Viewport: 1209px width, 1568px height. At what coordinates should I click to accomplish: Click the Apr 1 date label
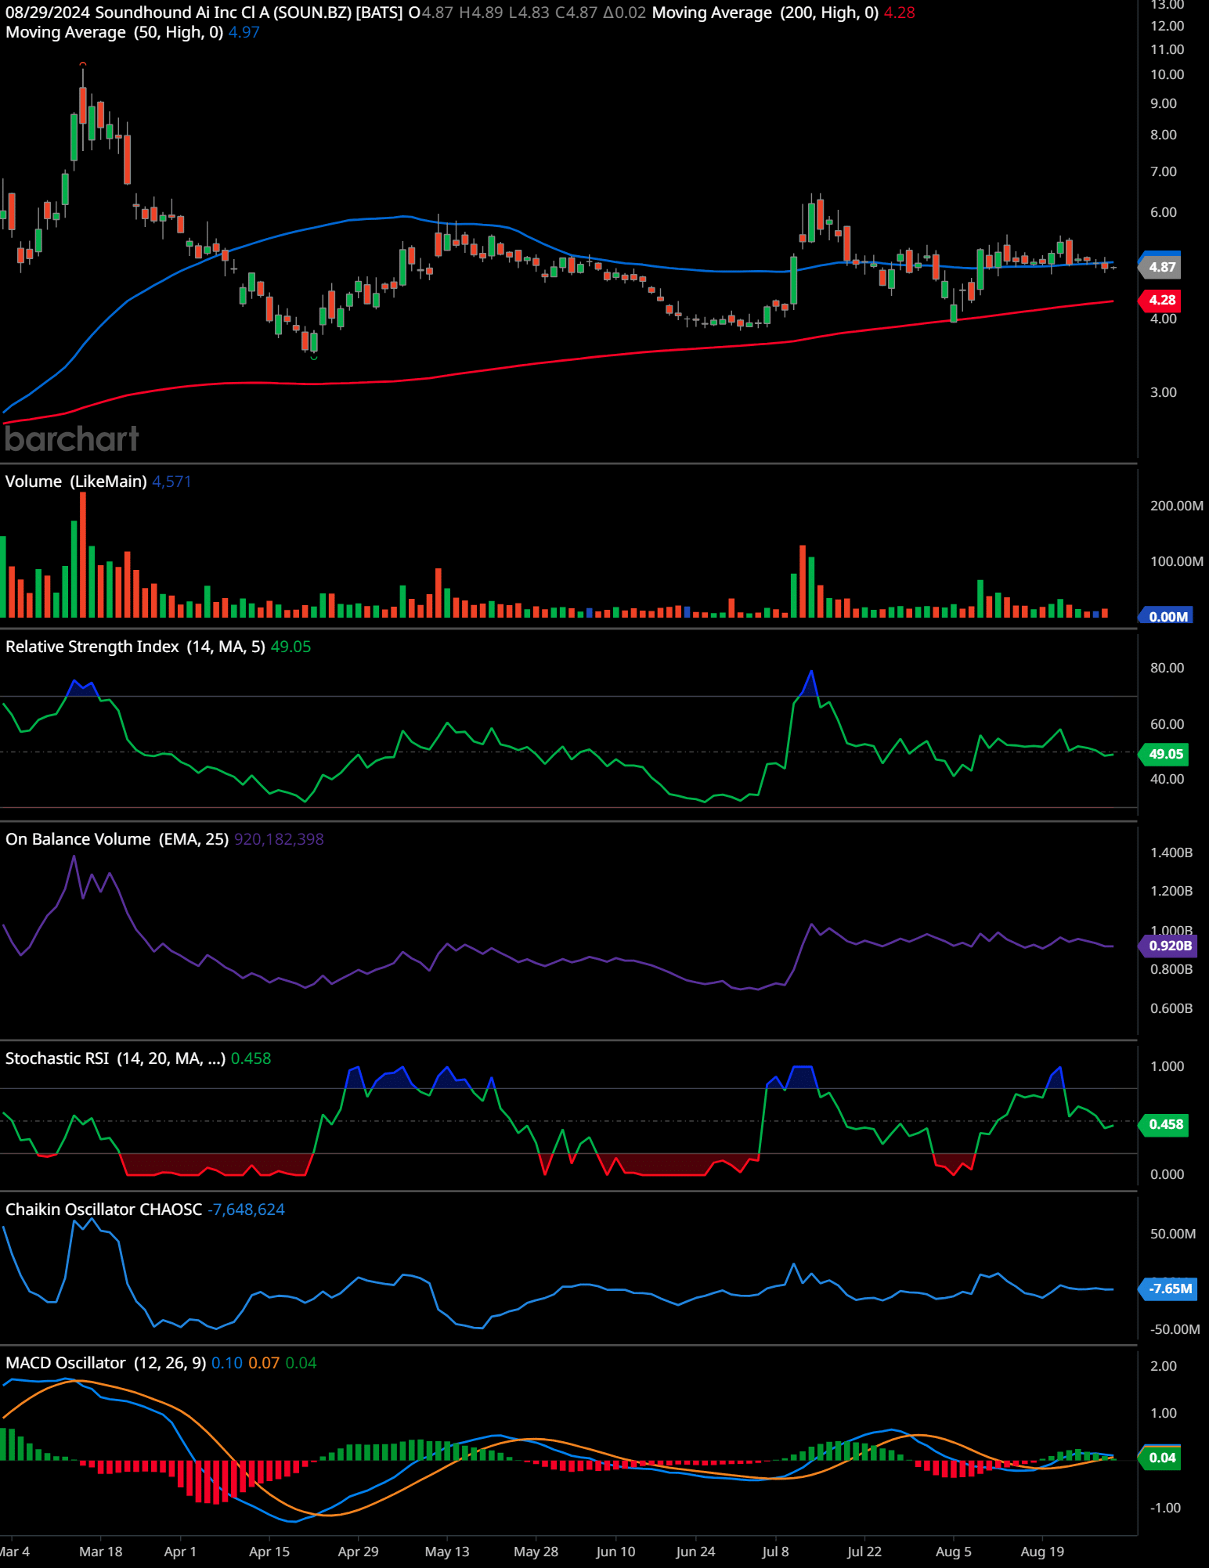180,1552
